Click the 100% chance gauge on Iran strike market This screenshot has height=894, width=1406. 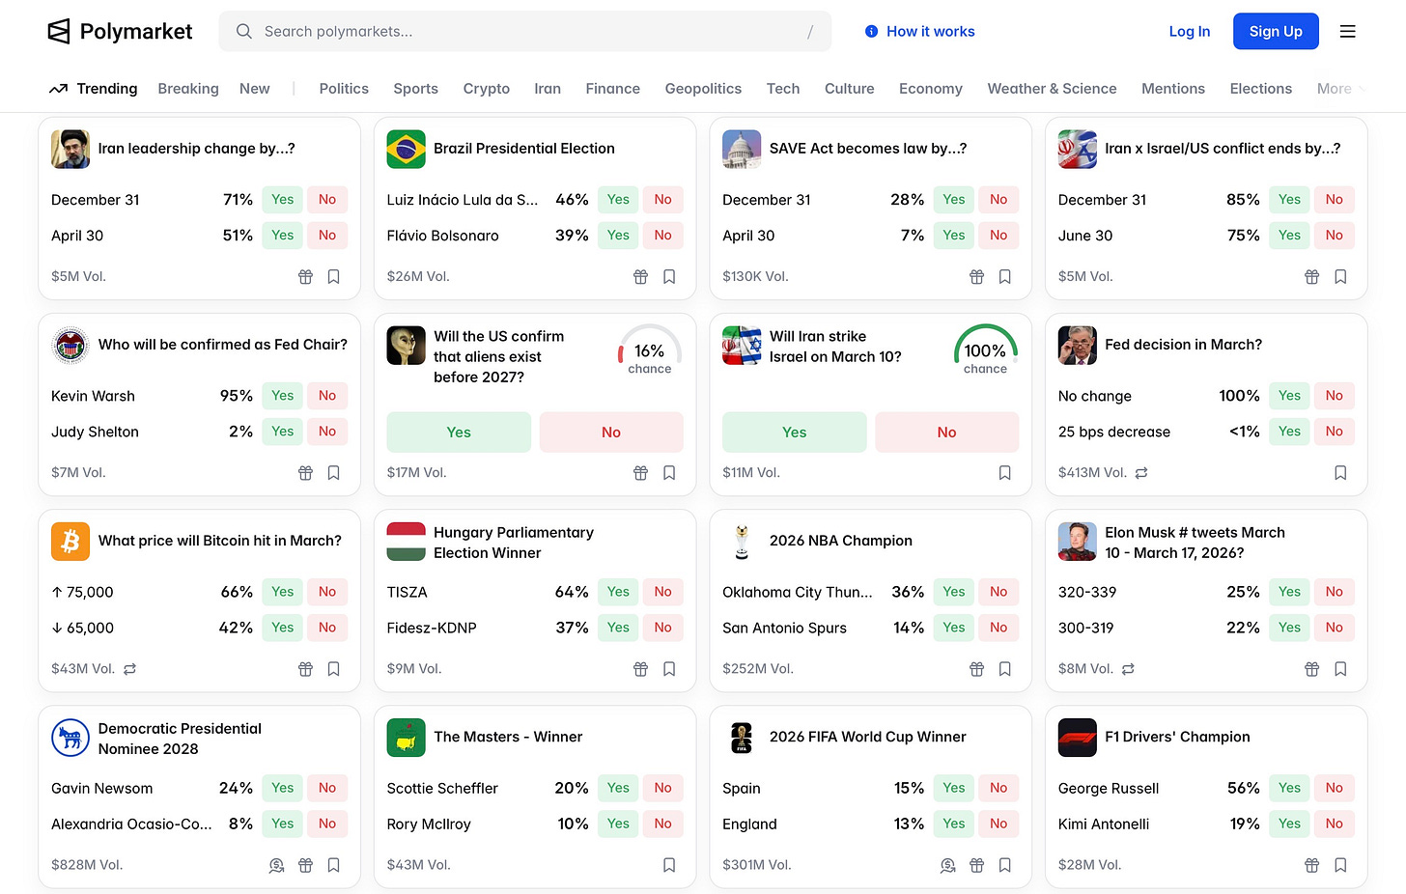coord(985,349)
